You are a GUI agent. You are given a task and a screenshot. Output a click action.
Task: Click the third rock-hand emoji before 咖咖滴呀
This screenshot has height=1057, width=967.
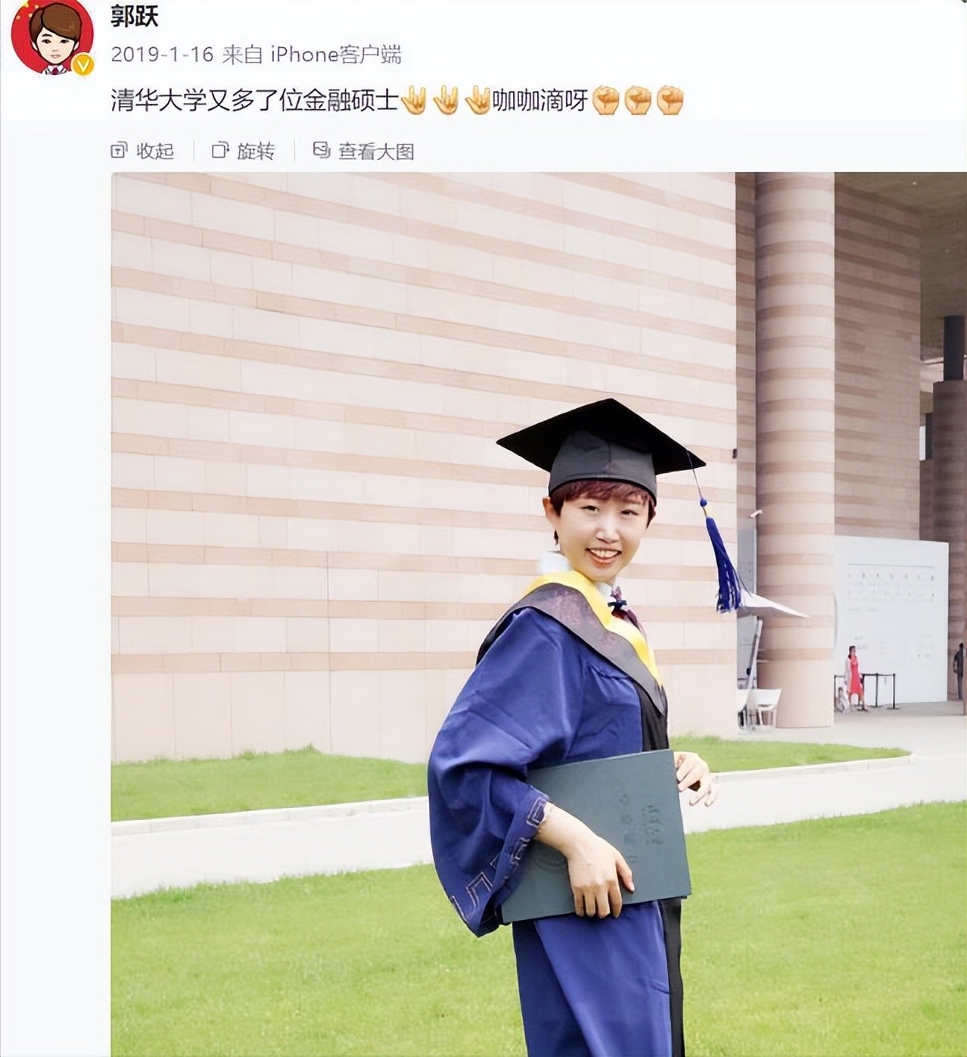click(478, 101)
